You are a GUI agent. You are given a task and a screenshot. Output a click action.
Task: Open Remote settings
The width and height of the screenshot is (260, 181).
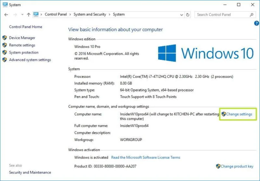pyautogui.click(x=22, y=45)
